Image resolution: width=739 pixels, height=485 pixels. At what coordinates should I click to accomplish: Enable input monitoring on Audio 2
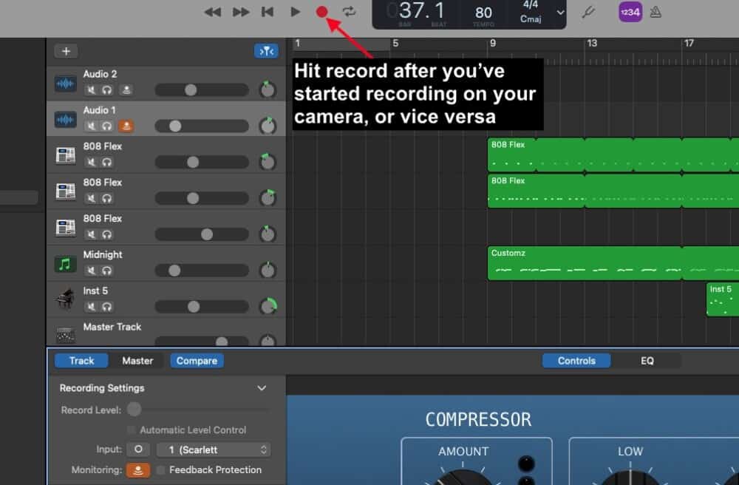coord(126,89)
